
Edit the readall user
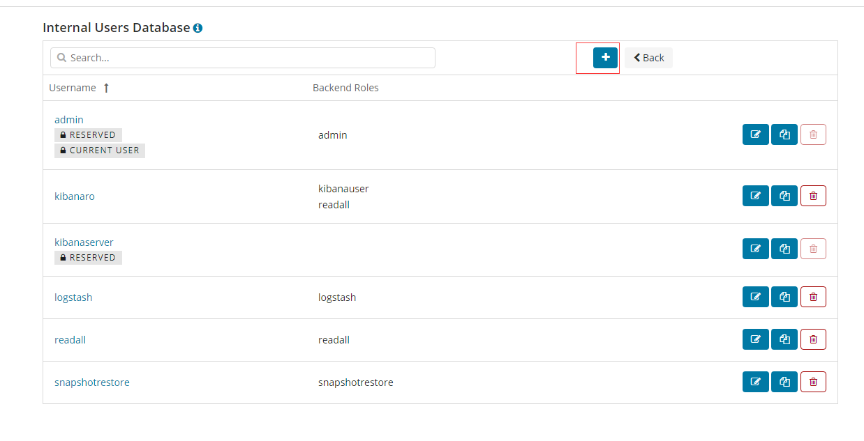(x=755, y=340)
